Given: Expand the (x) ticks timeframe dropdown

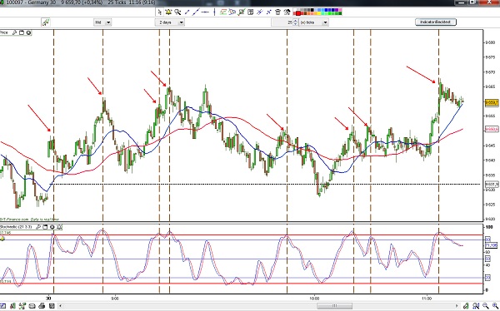Looking at the screenshot, I should pos(325,22).
